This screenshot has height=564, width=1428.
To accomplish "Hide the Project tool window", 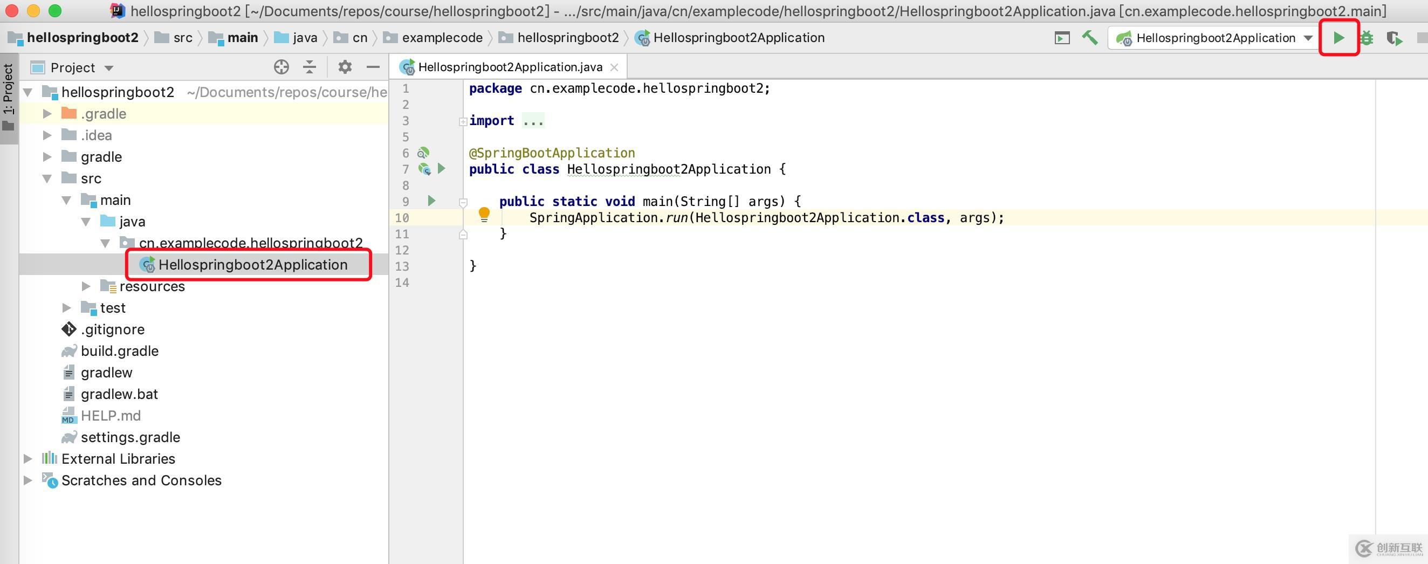I will [373, 67].
